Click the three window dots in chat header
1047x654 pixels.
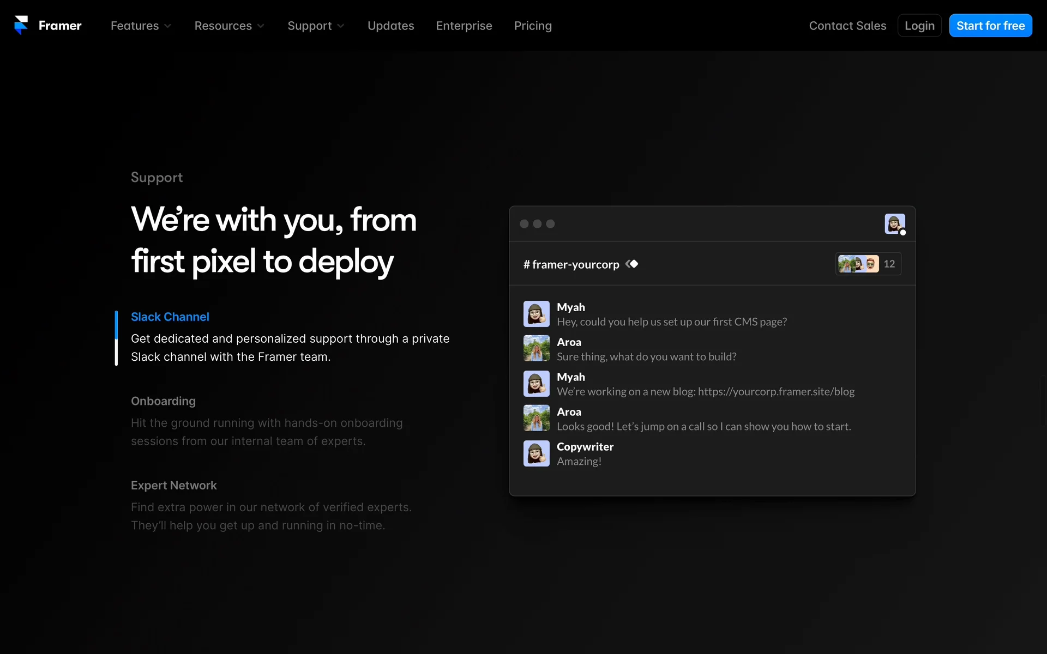537,224
